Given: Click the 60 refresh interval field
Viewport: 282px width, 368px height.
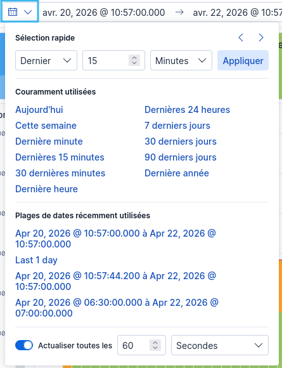Looking at the screenshot, I should [x=141, y=345].
